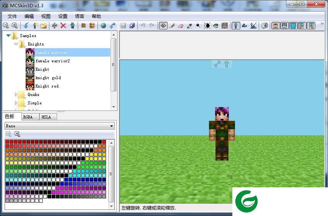Click the skin tree scroll down arrow
The height and width of the screenshot is (216, 328).
[114, 107]
